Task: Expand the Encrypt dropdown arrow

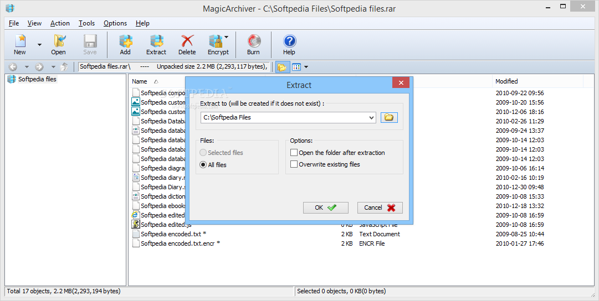Action: (226, 37)
